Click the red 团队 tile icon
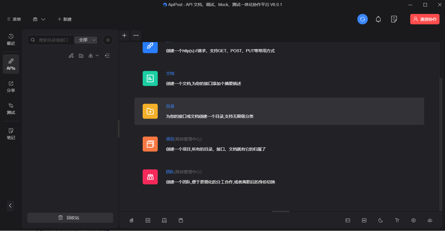The width and height of the screenshot is (445, 231). point(150,177)
